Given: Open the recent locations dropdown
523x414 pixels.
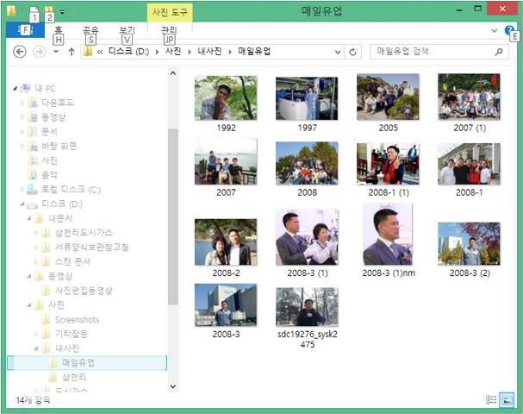Looking at the screenshot, I should [x=56, y=52].
